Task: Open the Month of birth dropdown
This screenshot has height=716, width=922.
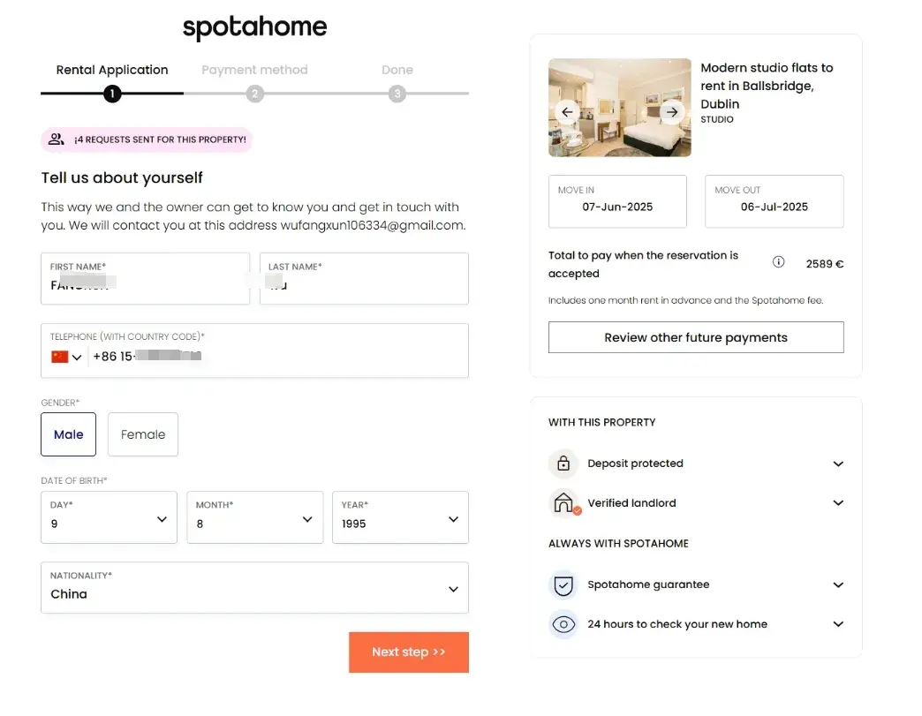Action: [x=254, y=517]
